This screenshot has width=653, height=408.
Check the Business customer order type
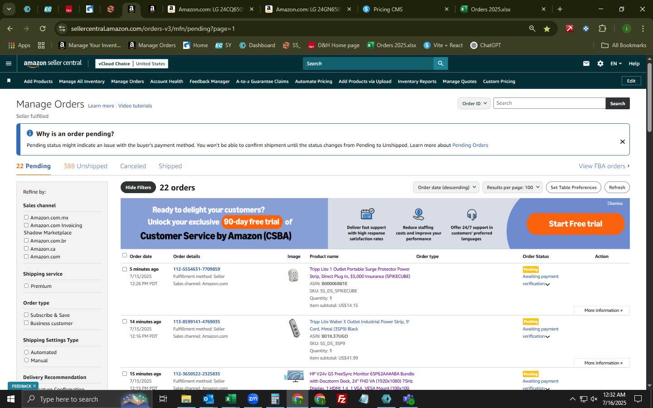click(x=26, y=323)
